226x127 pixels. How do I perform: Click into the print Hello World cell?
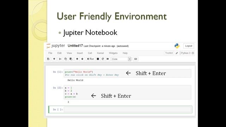[127, 73]
